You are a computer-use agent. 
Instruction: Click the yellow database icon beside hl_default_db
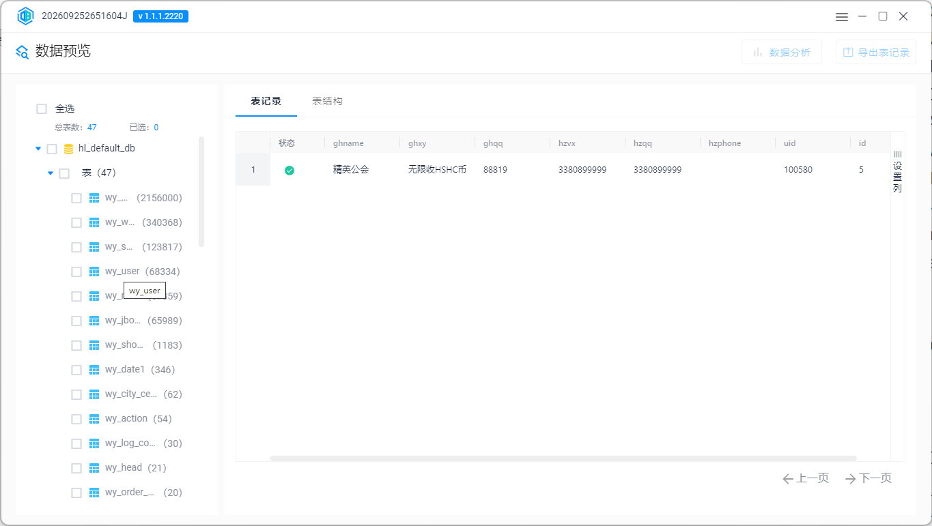[x=68, y=149]
